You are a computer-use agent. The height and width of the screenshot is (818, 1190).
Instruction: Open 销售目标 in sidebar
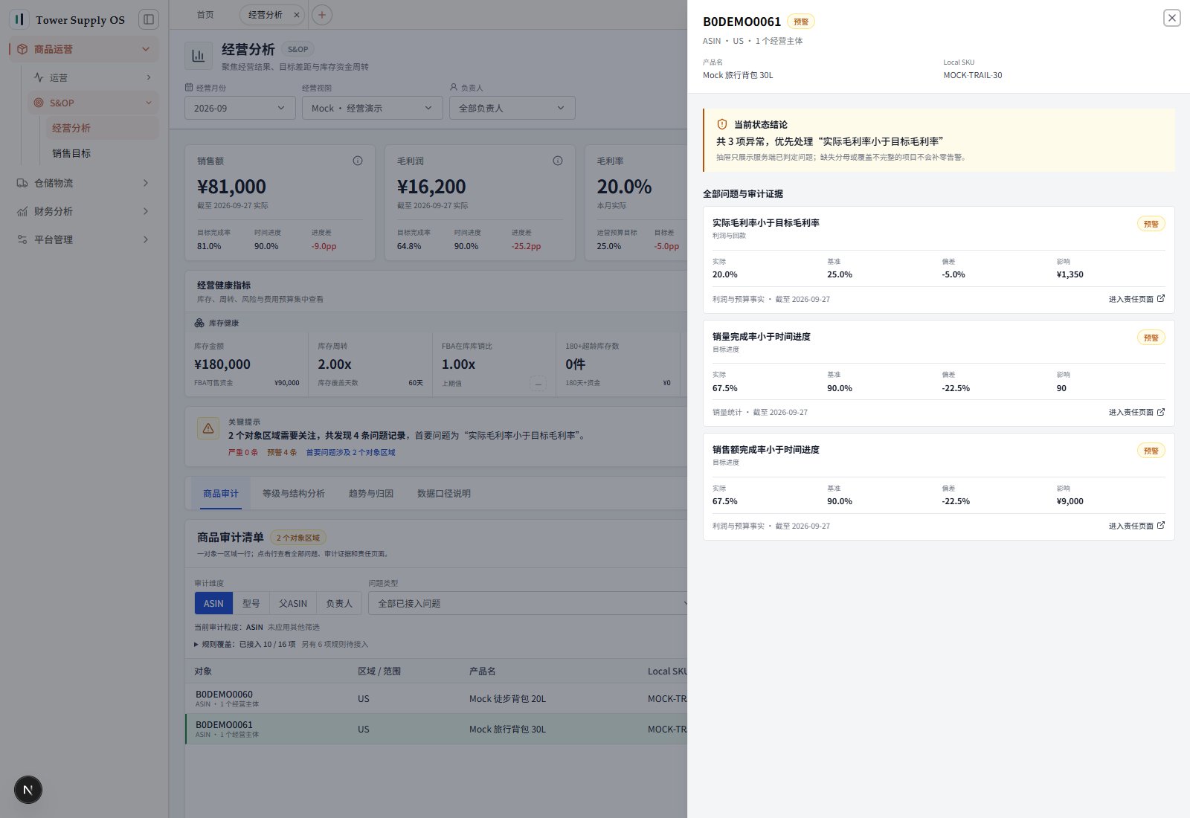click(x=71, y=153)
